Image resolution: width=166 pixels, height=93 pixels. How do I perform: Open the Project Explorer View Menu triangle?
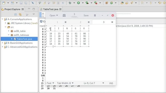point(34,14)
